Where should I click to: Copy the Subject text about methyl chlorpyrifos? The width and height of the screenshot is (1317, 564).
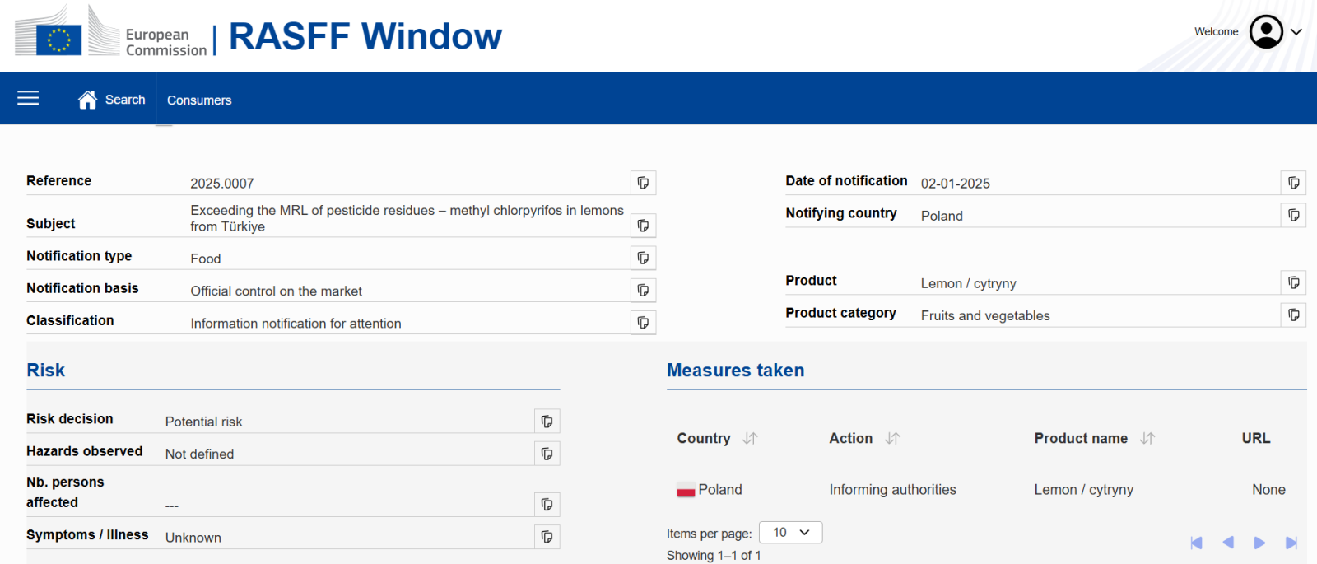[x=643, y=226]
